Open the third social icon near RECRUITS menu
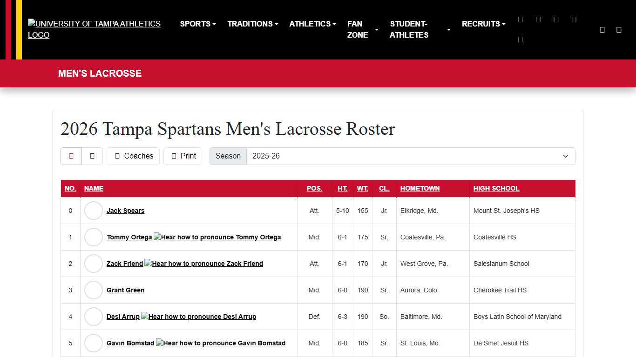Image resolution: width=636 pixels, height=357 pixels. click(x=555, y=19)
